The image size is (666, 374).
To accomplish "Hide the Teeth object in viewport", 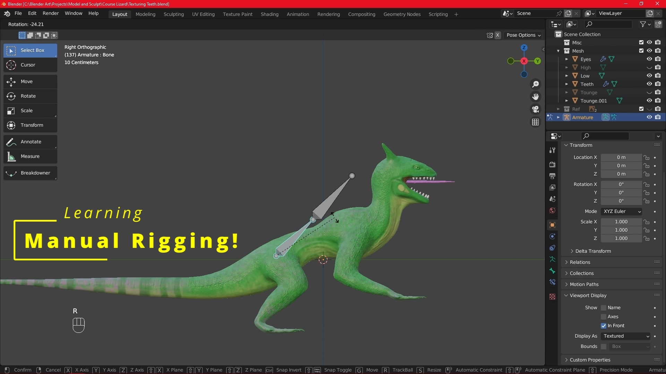I will pyautogui.click(x=649, y=84).
